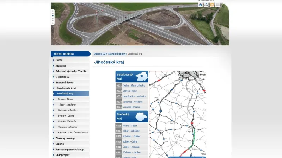Viewport: 282px width, 158px height.
Task: Open Galerie from the main menu
Action: (60, 144)
